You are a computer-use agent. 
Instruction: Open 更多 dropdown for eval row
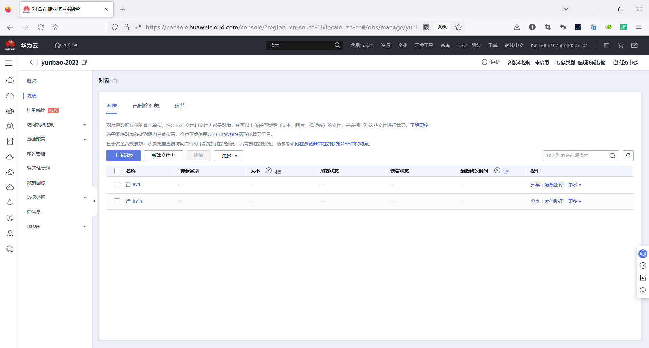[x=575, y=185]
